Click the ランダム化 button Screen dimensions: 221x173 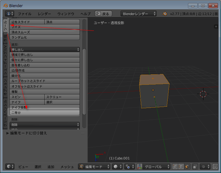pos(45,37)
